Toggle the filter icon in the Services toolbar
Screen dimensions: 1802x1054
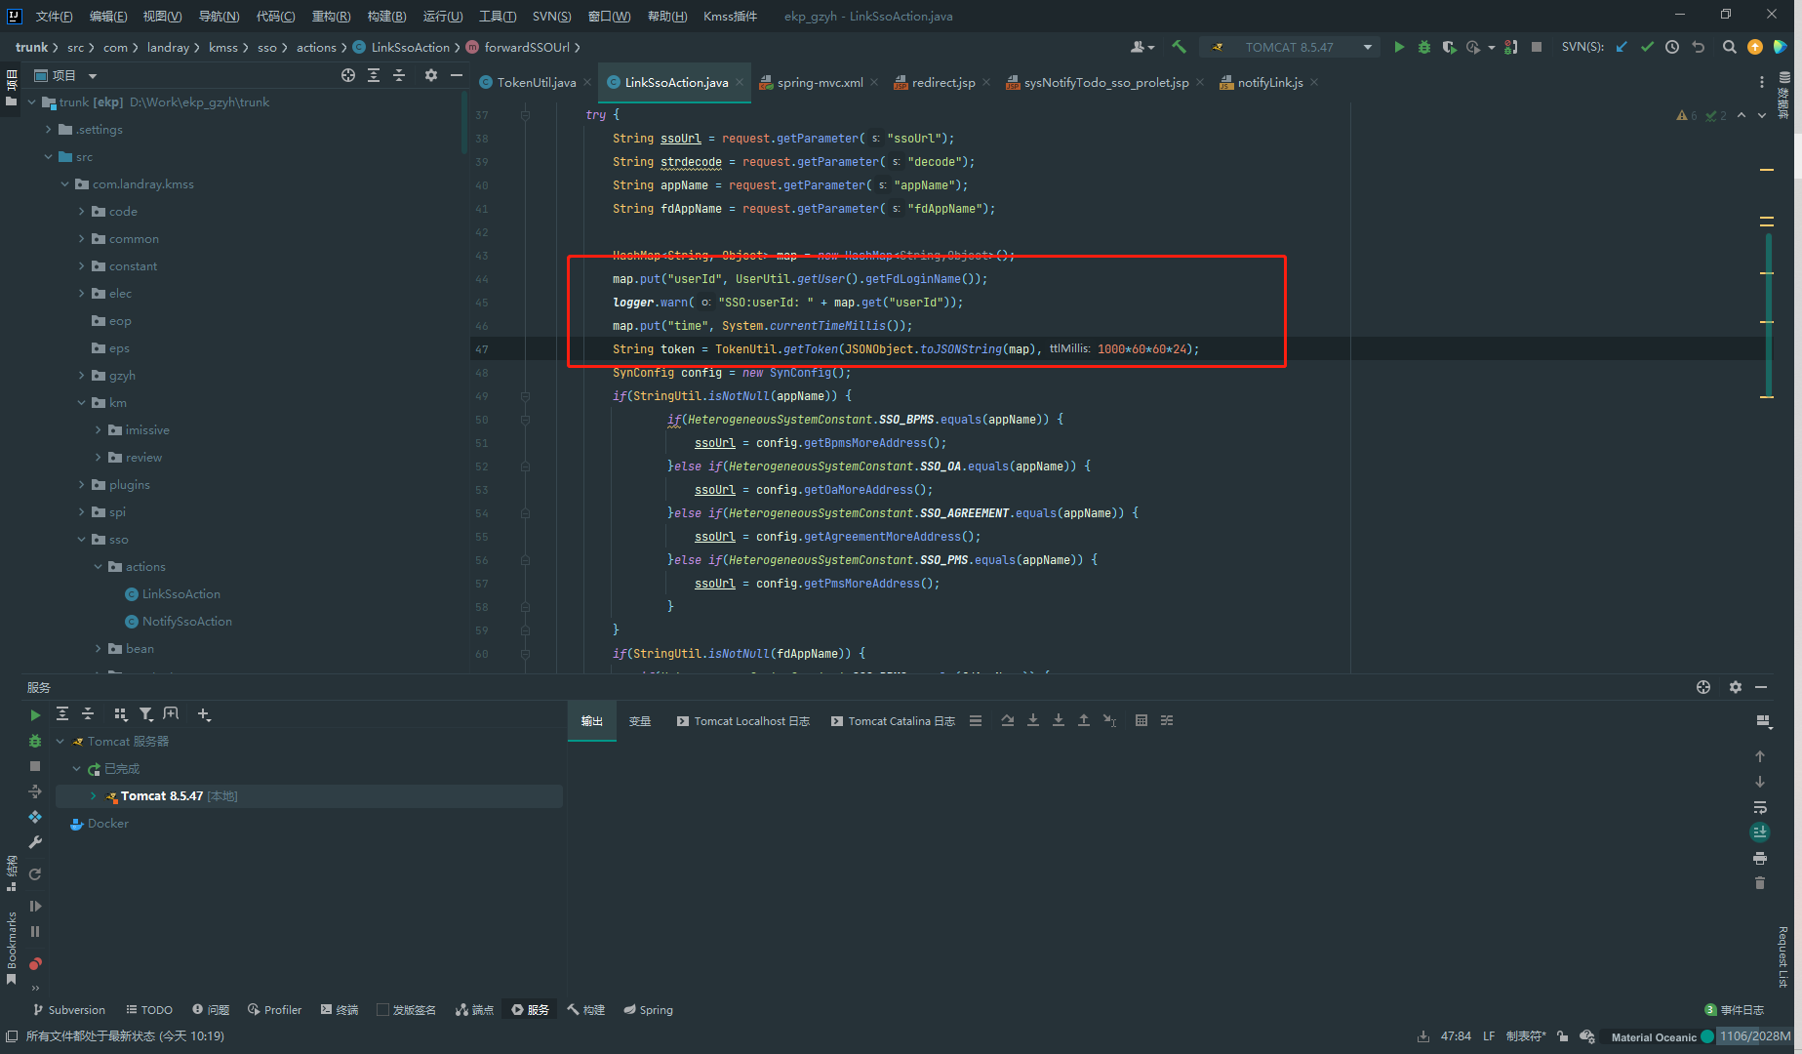click(145, 714)
